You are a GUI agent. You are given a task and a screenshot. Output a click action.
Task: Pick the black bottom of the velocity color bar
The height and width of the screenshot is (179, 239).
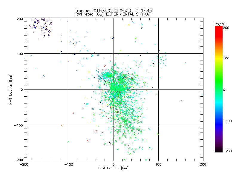point(219,151)
